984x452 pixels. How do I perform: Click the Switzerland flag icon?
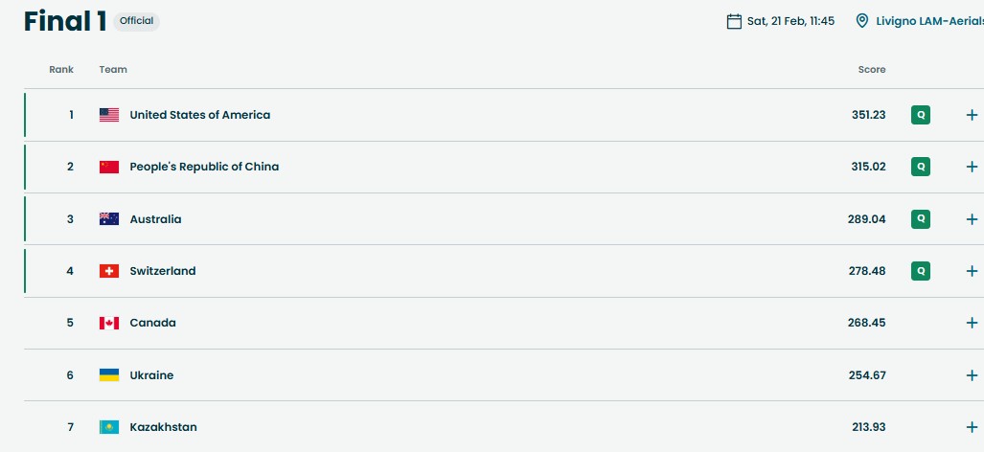coord(109,271)
